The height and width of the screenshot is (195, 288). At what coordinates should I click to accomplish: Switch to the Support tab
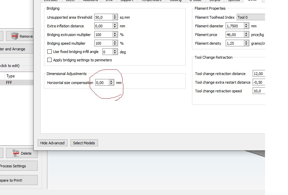(127, 1)
